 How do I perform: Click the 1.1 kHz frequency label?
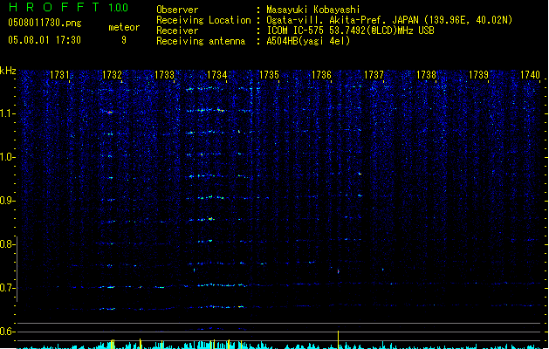tap(7, 113)
